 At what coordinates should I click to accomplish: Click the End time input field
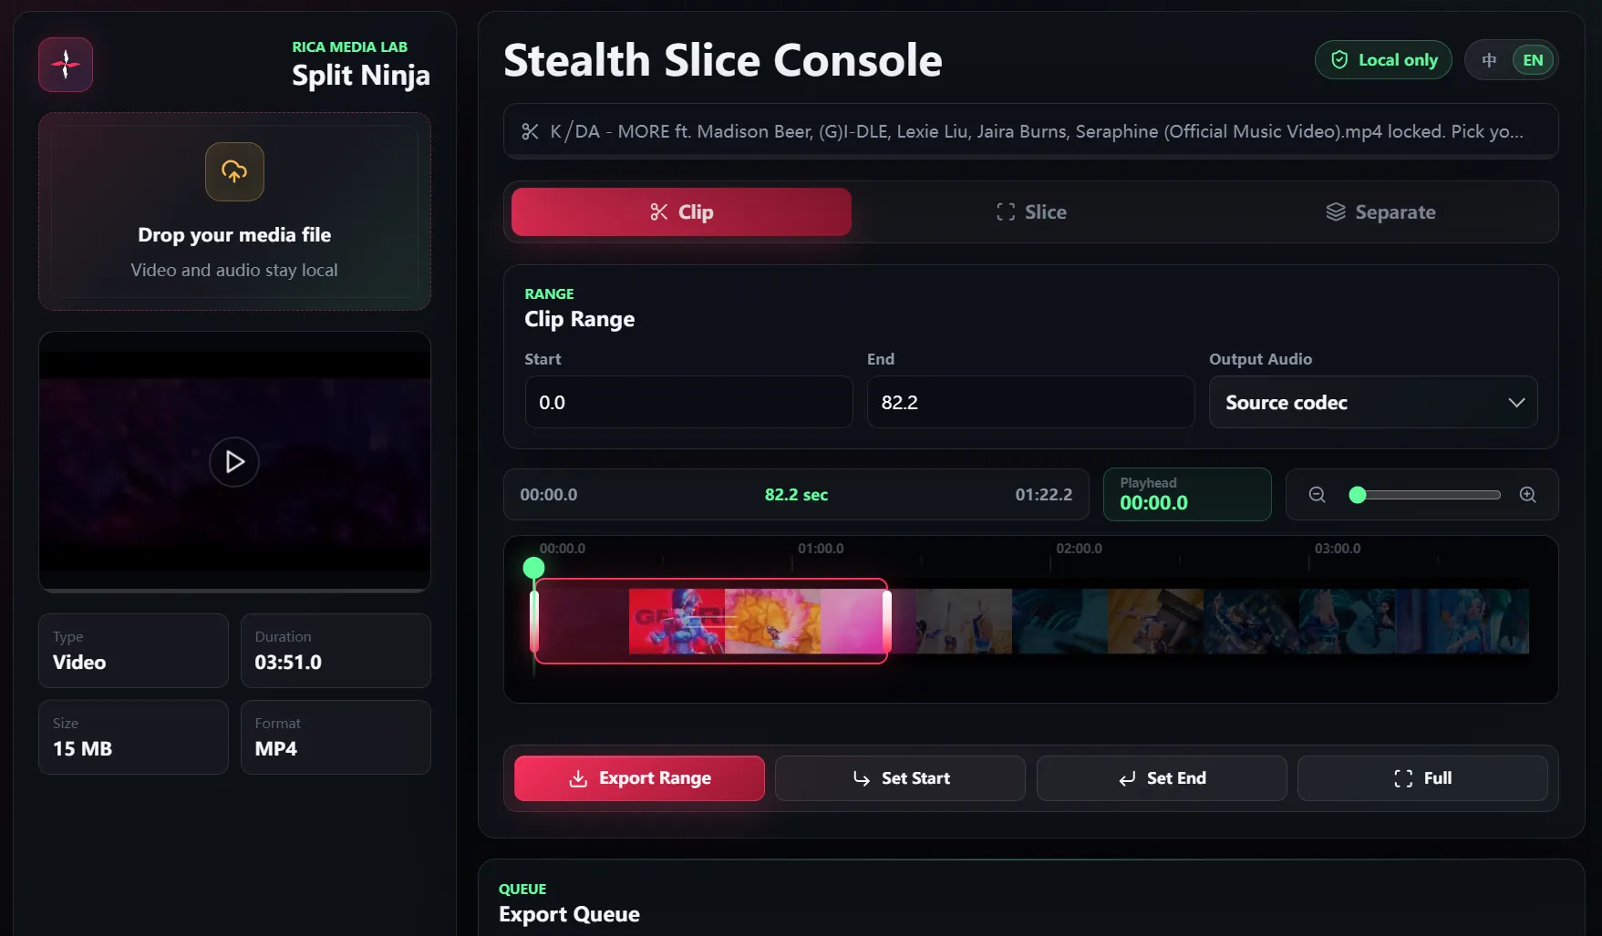click(1030, 403)
